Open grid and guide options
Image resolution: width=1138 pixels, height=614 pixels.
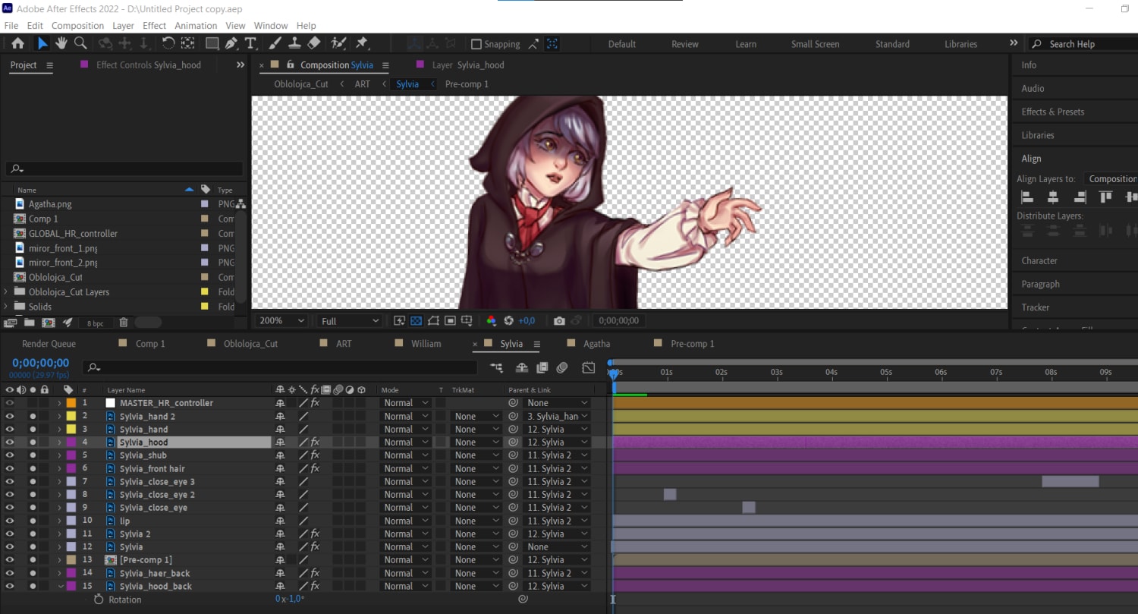467,321
